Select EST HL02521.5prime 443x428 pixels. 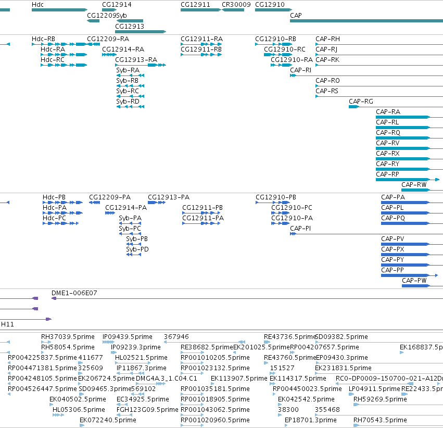133,363
